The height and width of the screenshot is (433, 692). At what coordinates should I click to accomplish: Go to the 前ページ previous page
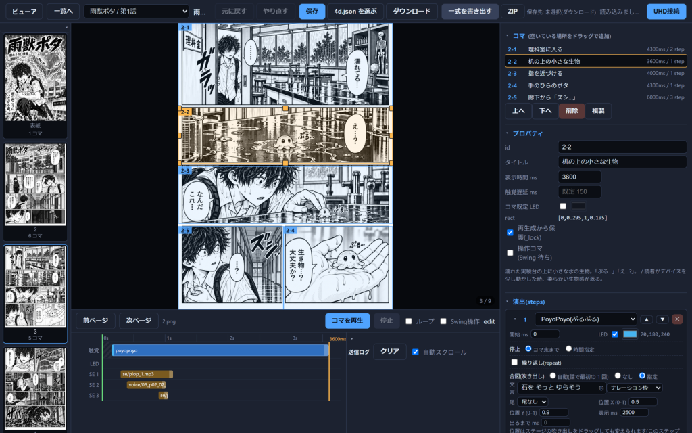coord(95,321)
